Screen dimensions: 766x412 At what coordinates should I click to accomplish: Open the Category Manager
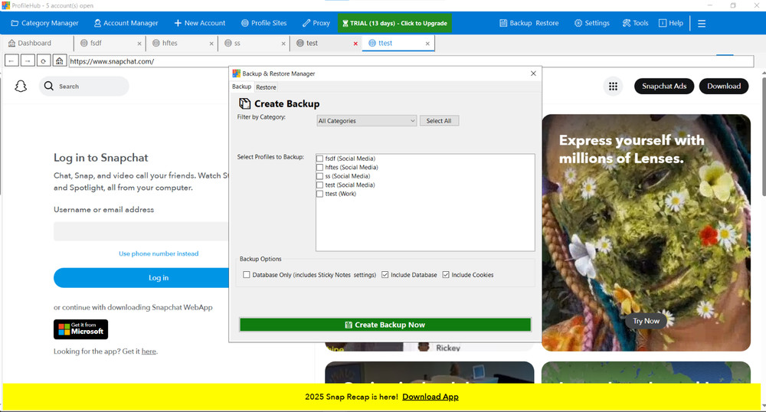click(44, 23)
